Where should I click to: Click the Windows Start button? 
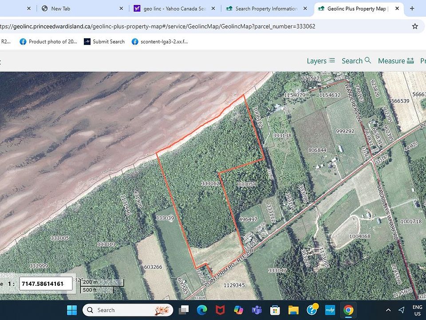[72, 310]
